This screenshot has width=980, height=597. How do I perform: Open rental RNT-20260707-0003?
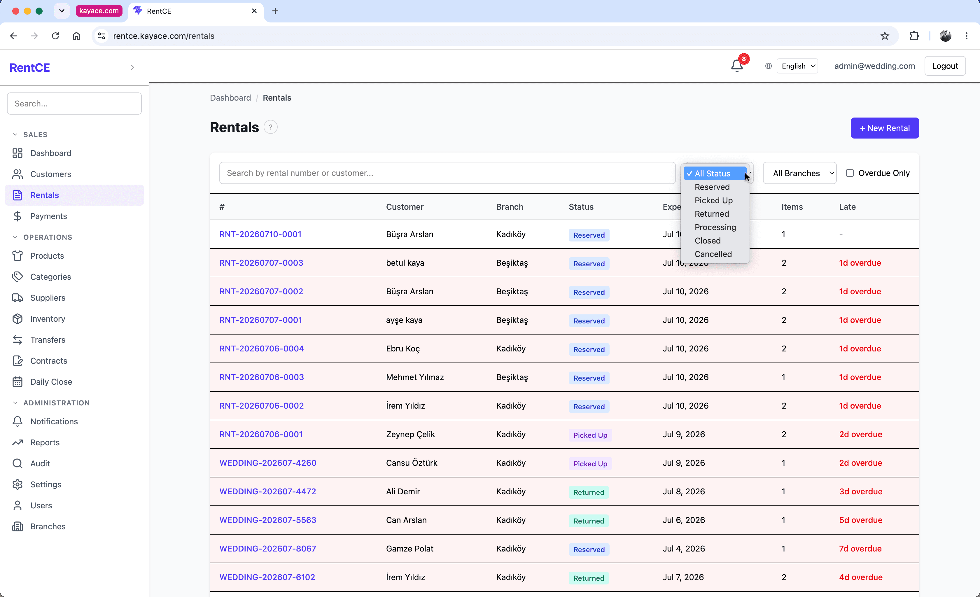click(261, 263)
